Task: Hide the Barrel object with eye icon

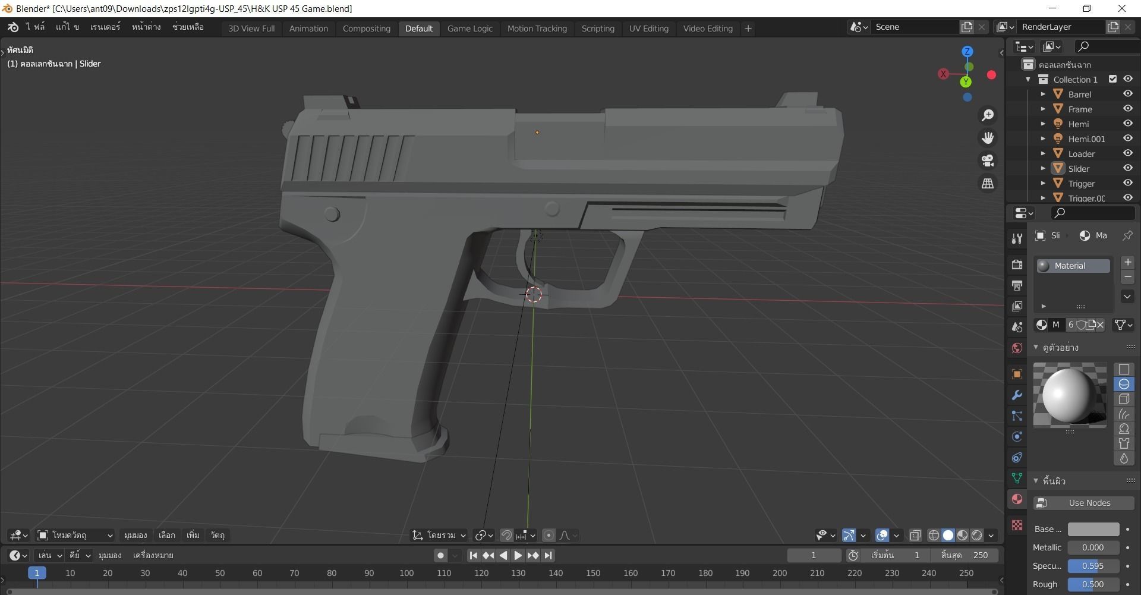Action: coord(1127,94)
